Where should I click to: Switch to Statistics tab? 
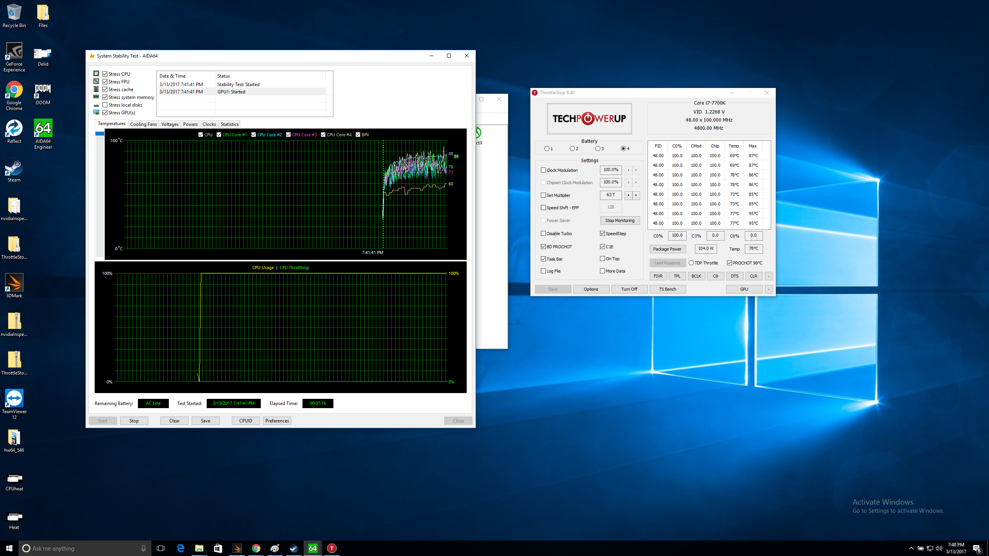click(230, 124)
